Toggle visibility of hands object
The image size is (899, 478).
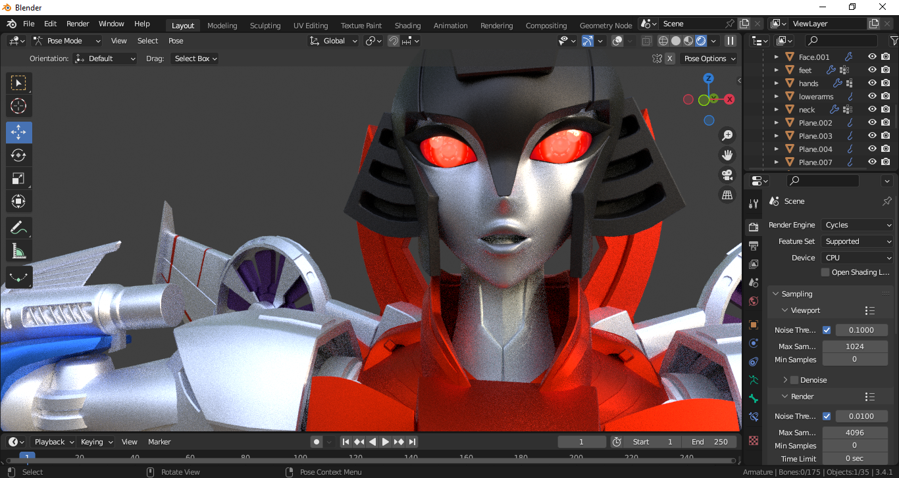pyautogui.click(x=872, y=84)
